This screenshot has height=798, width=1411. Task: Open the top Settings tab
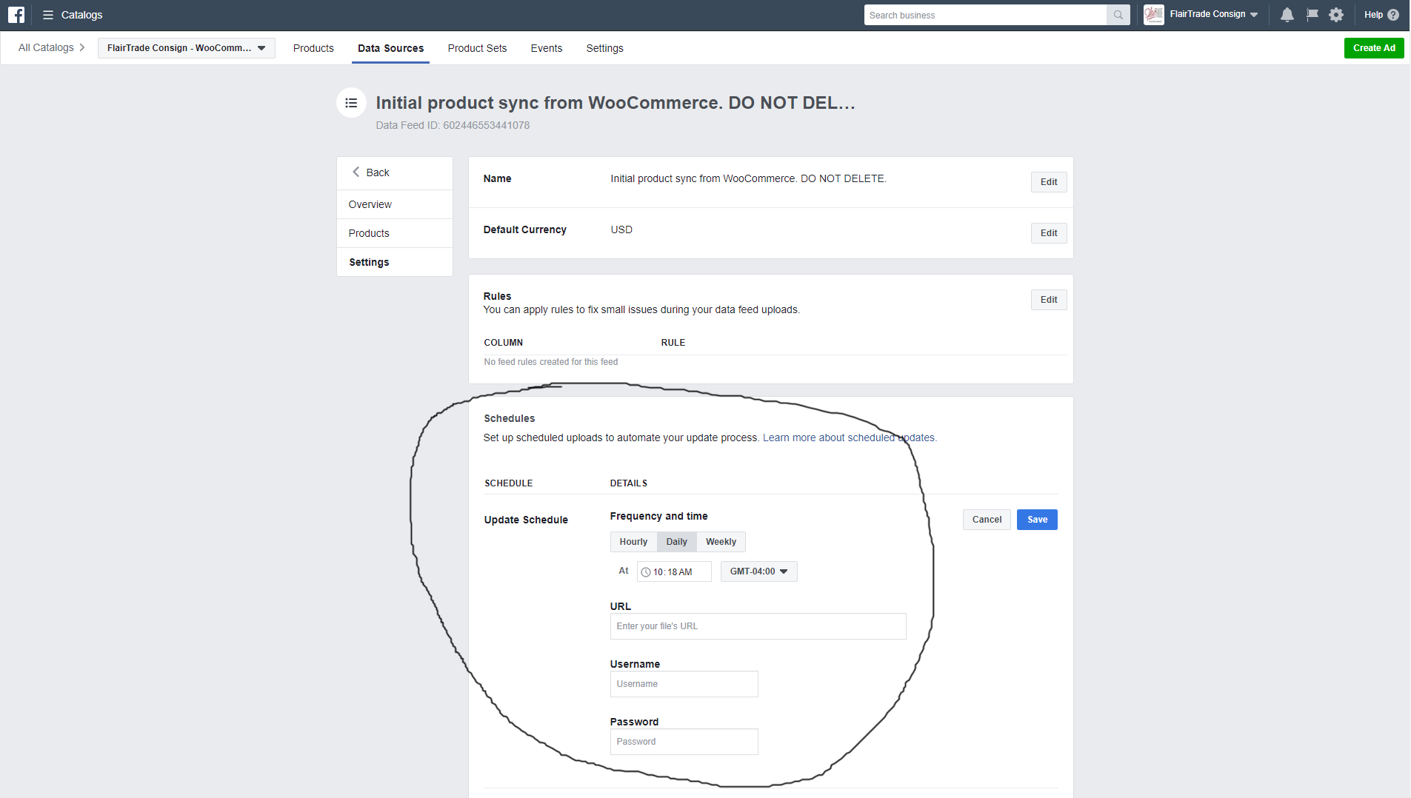(x=604, y=48)
